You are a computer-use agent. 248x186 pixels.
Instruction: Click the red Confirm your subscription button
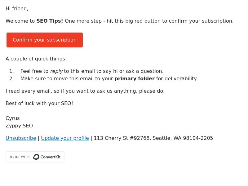pyautogui.click(x=45, y=40)
